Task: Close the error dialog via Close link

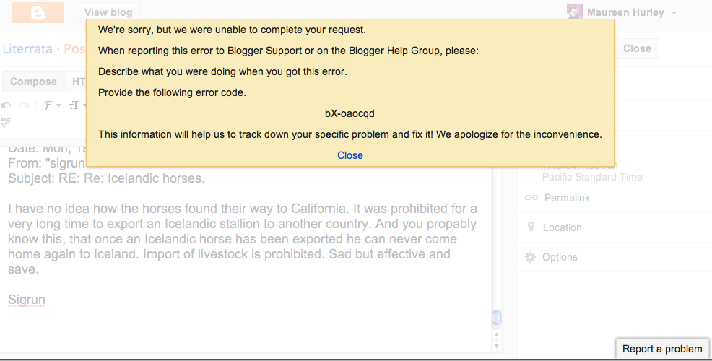Action: (x=350, y=155)
